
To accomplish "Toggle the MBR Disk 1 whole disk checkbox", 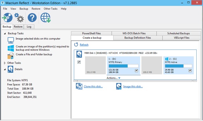I will [x=79, y=62].
